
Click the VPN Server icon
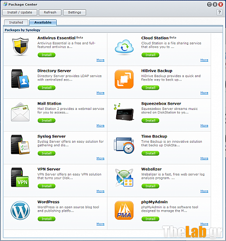point(20,177)
